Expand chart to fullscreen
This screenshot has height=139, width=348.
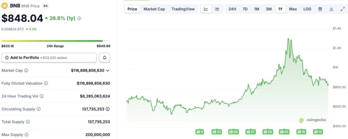pos(342,9)
